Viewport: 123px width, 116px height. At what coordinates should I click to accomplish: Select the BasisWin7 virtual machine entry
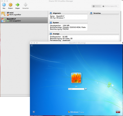(24, 20)
